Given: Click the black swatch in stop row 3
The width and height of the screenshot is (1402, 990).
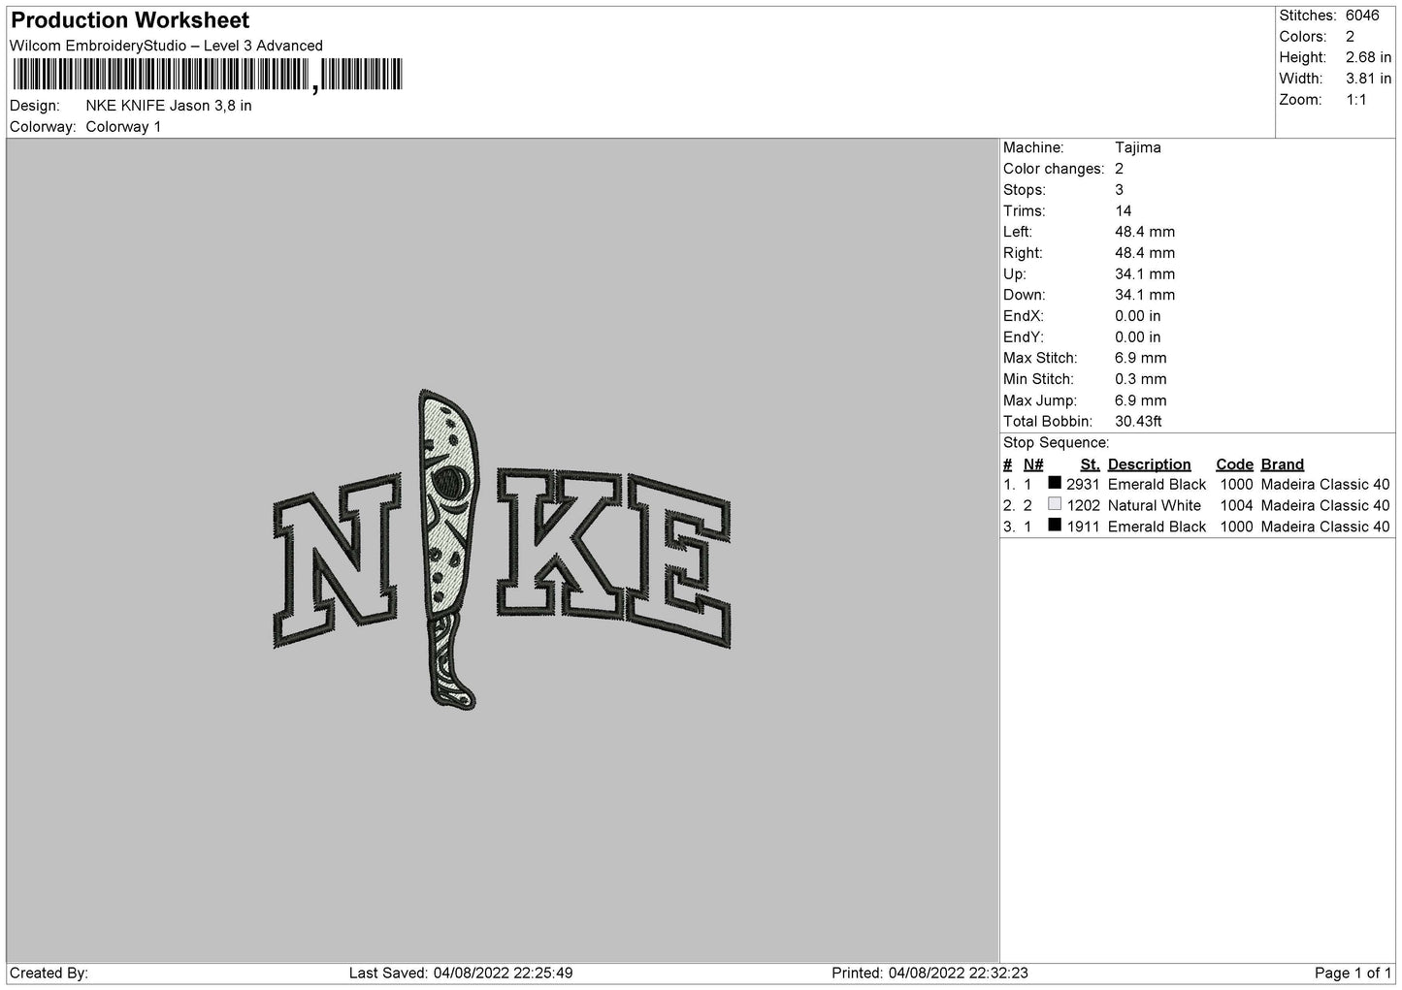Looking at the screenshot, I should point(1055,525).
